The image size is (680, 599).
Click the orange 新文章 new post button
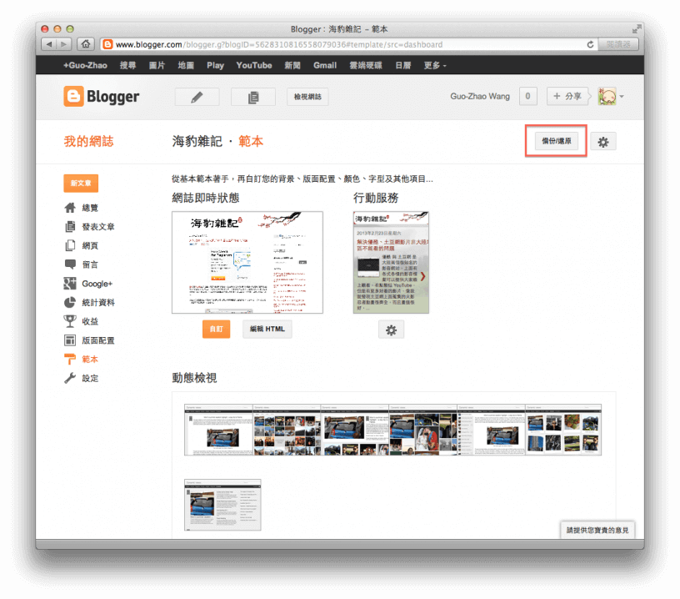[x=81, y=184]
